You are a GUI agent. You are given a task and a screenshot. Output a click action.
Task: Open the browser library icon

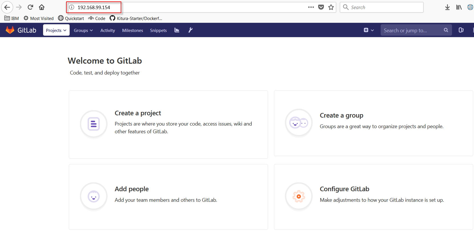point(459,7)
